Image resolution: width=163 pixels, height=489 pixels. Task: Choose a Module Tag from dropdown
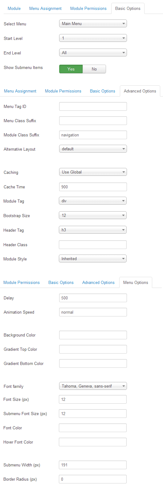click(93, 201)
